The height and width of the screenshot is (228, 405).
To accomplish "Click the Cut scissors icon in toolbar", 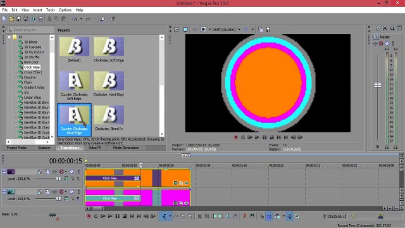I will (x=49, y=19).
